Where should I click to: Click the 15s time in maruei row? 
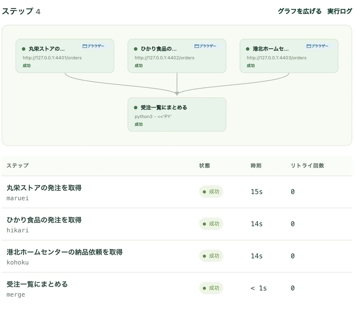click(257, 192)
